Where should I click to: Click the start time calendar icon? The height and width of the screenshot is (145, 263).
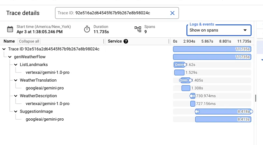(x=10, y=29)
